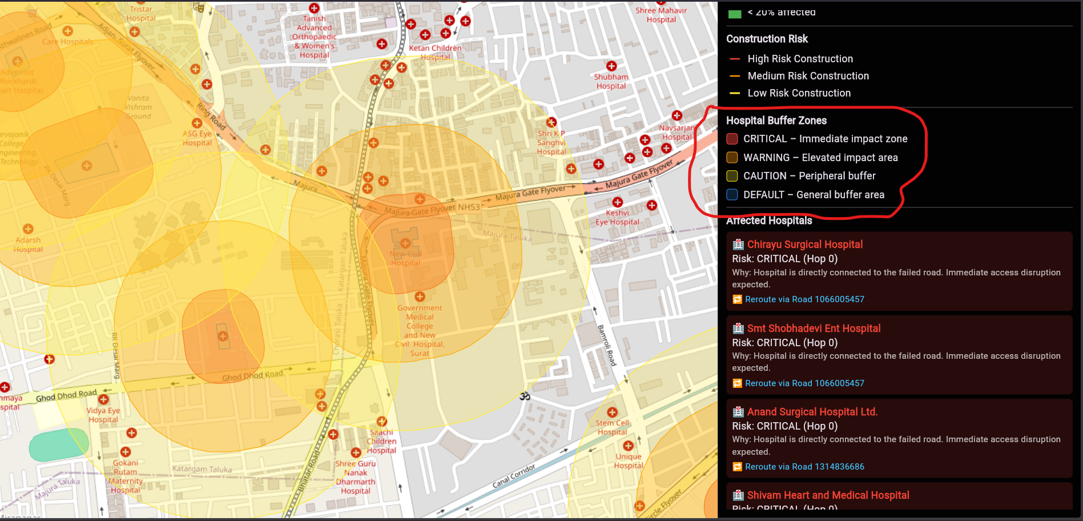Click the CAUTION yellow-green buffer swatch

(732, 176)
